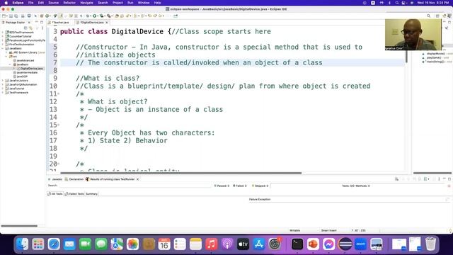Open the Trash in the dock

pos(430,244)
